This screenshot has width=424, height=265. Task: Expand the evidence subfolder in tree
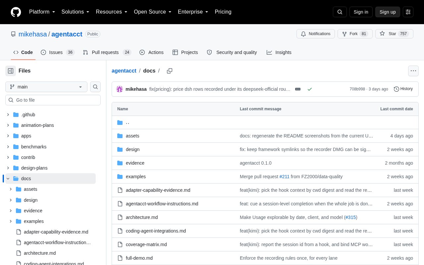tap(11, 211)
